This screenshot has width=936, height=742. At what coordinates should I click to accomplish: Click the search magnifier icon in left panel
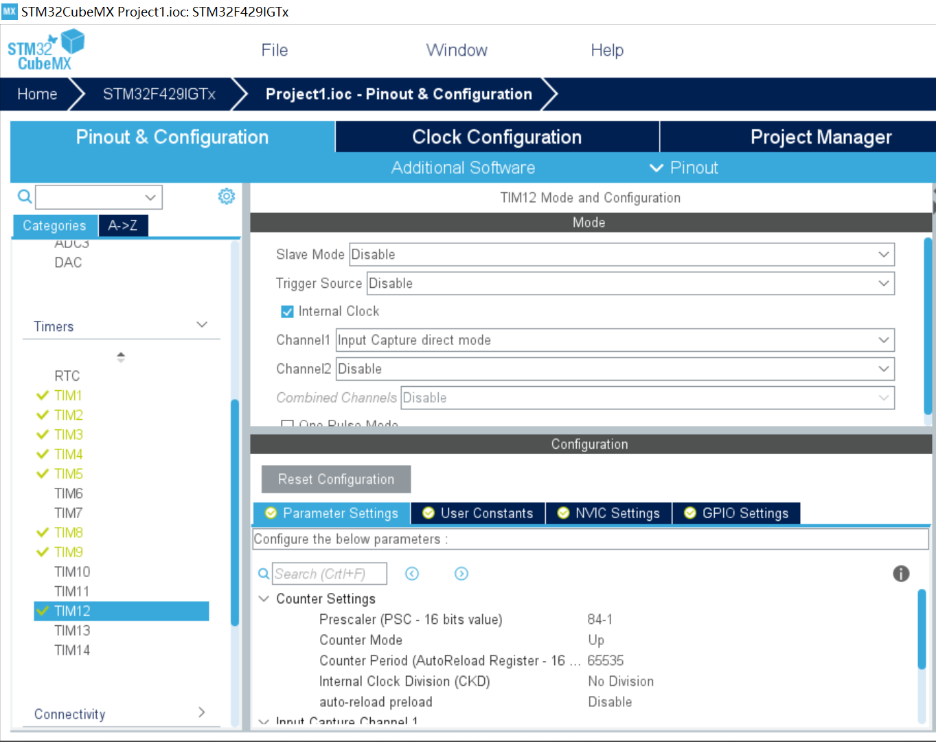(x=25, y=197)
